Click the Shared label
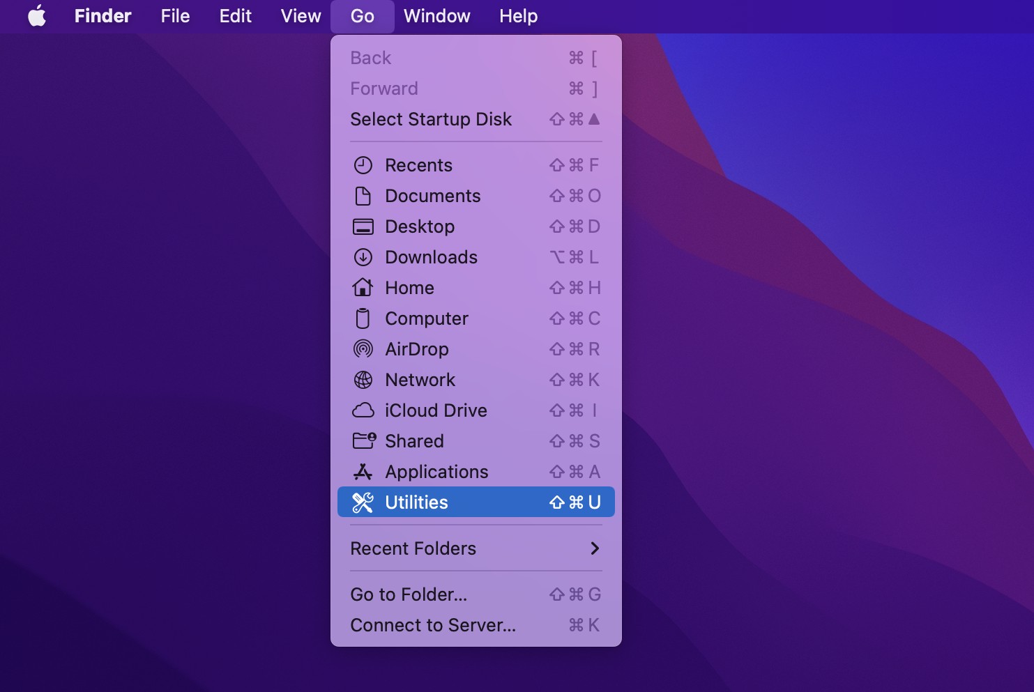1034x692 pixels. coord(415,441)
